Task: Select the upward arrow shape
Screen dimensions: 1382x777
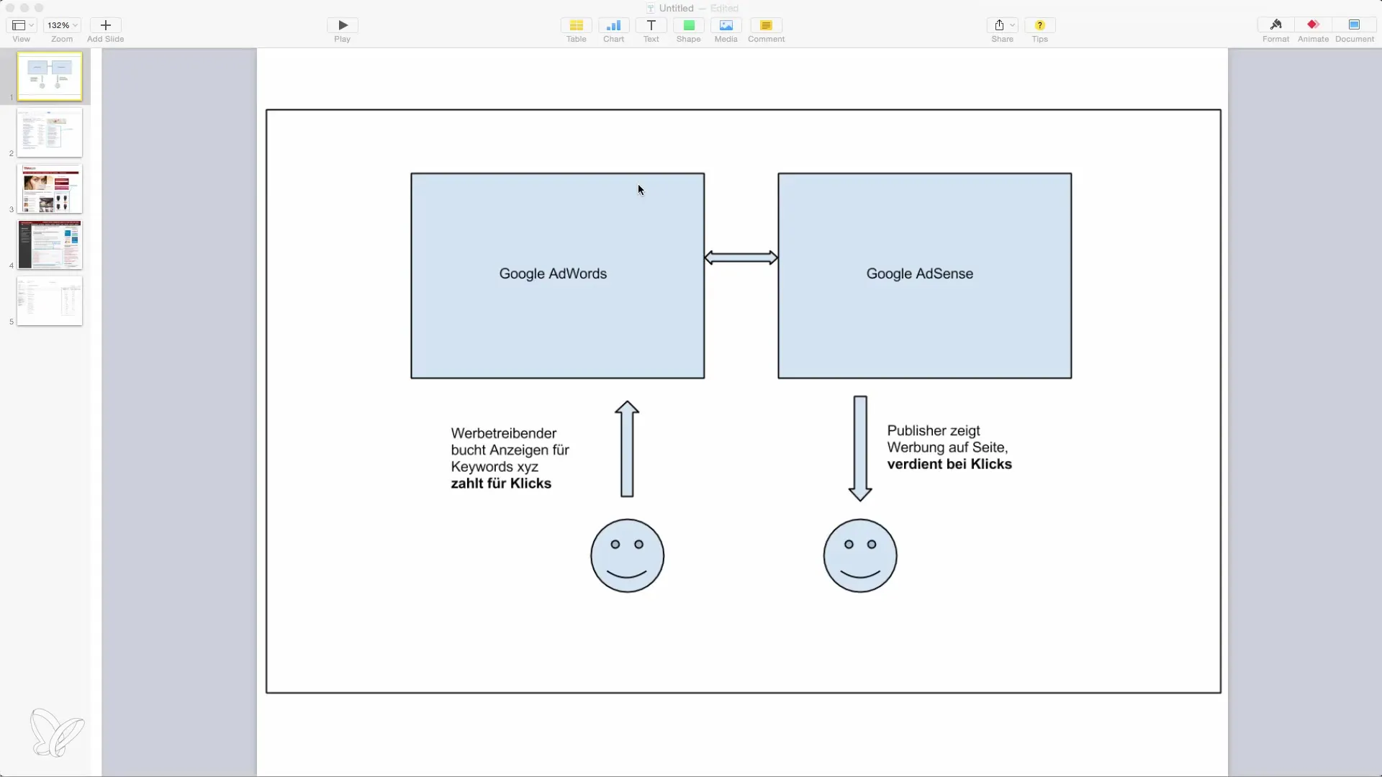Action: (x=627, y=449)
